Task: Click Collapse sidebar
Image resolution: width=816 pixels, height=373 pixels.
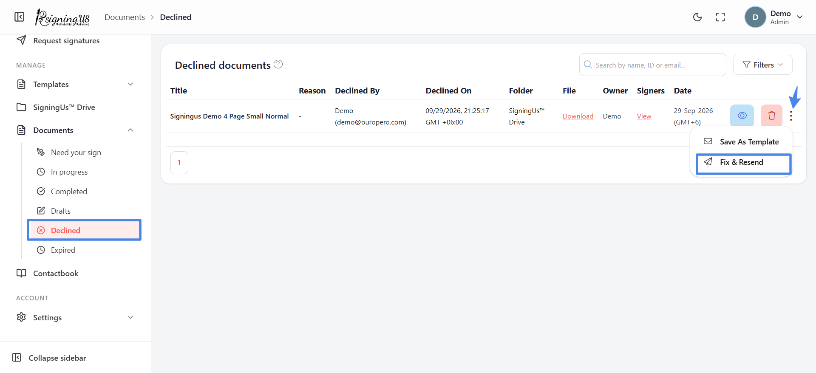Action: pyautogui.click(x=49, y=358)
